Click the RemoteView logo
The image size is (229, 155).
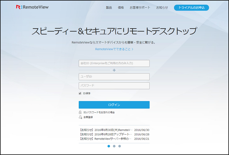pyautogui.click(x=32, y=7)
